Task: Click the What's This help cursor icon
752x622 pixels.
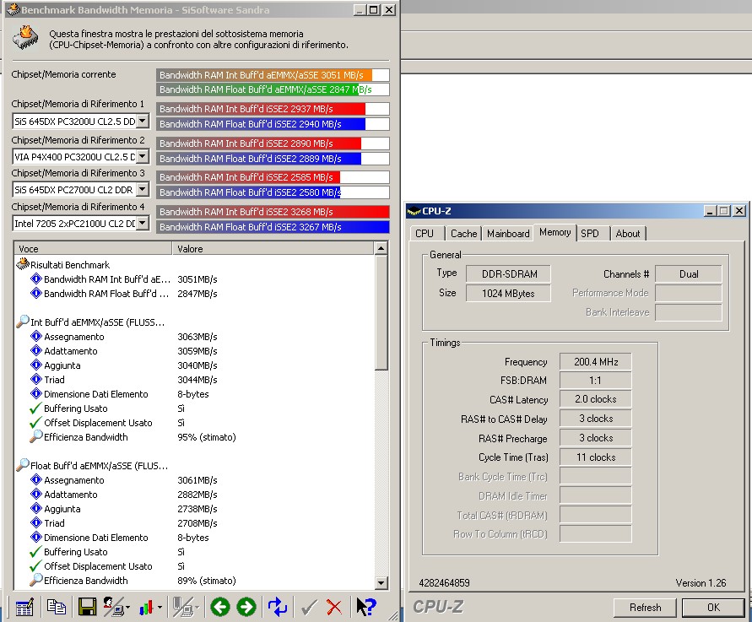Action: tap(366, 607)
